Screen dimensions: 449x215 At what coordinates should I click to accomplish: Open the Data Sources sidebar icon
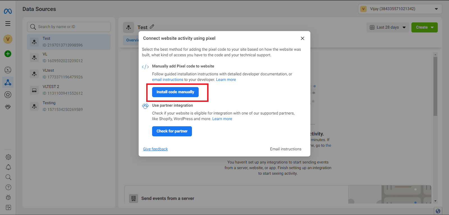[x=8, y=82]
